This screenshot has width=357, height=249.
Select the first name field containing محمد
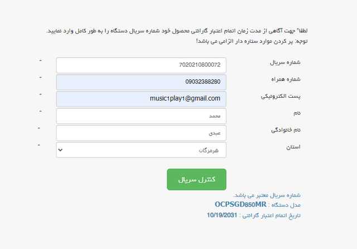coord(141,116)
